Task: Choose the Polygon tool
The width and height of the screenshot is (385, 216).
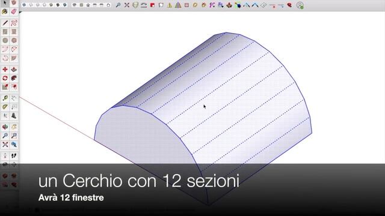Action: 14,40
